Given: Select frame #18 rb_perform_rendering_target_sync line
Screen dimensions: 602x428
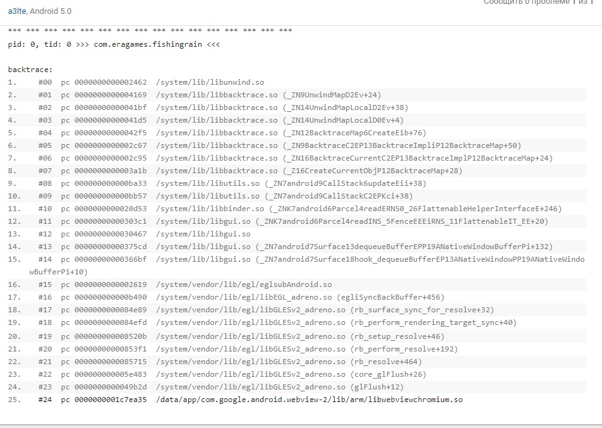Looking at the screenshot, I should [x=297, y=322].
